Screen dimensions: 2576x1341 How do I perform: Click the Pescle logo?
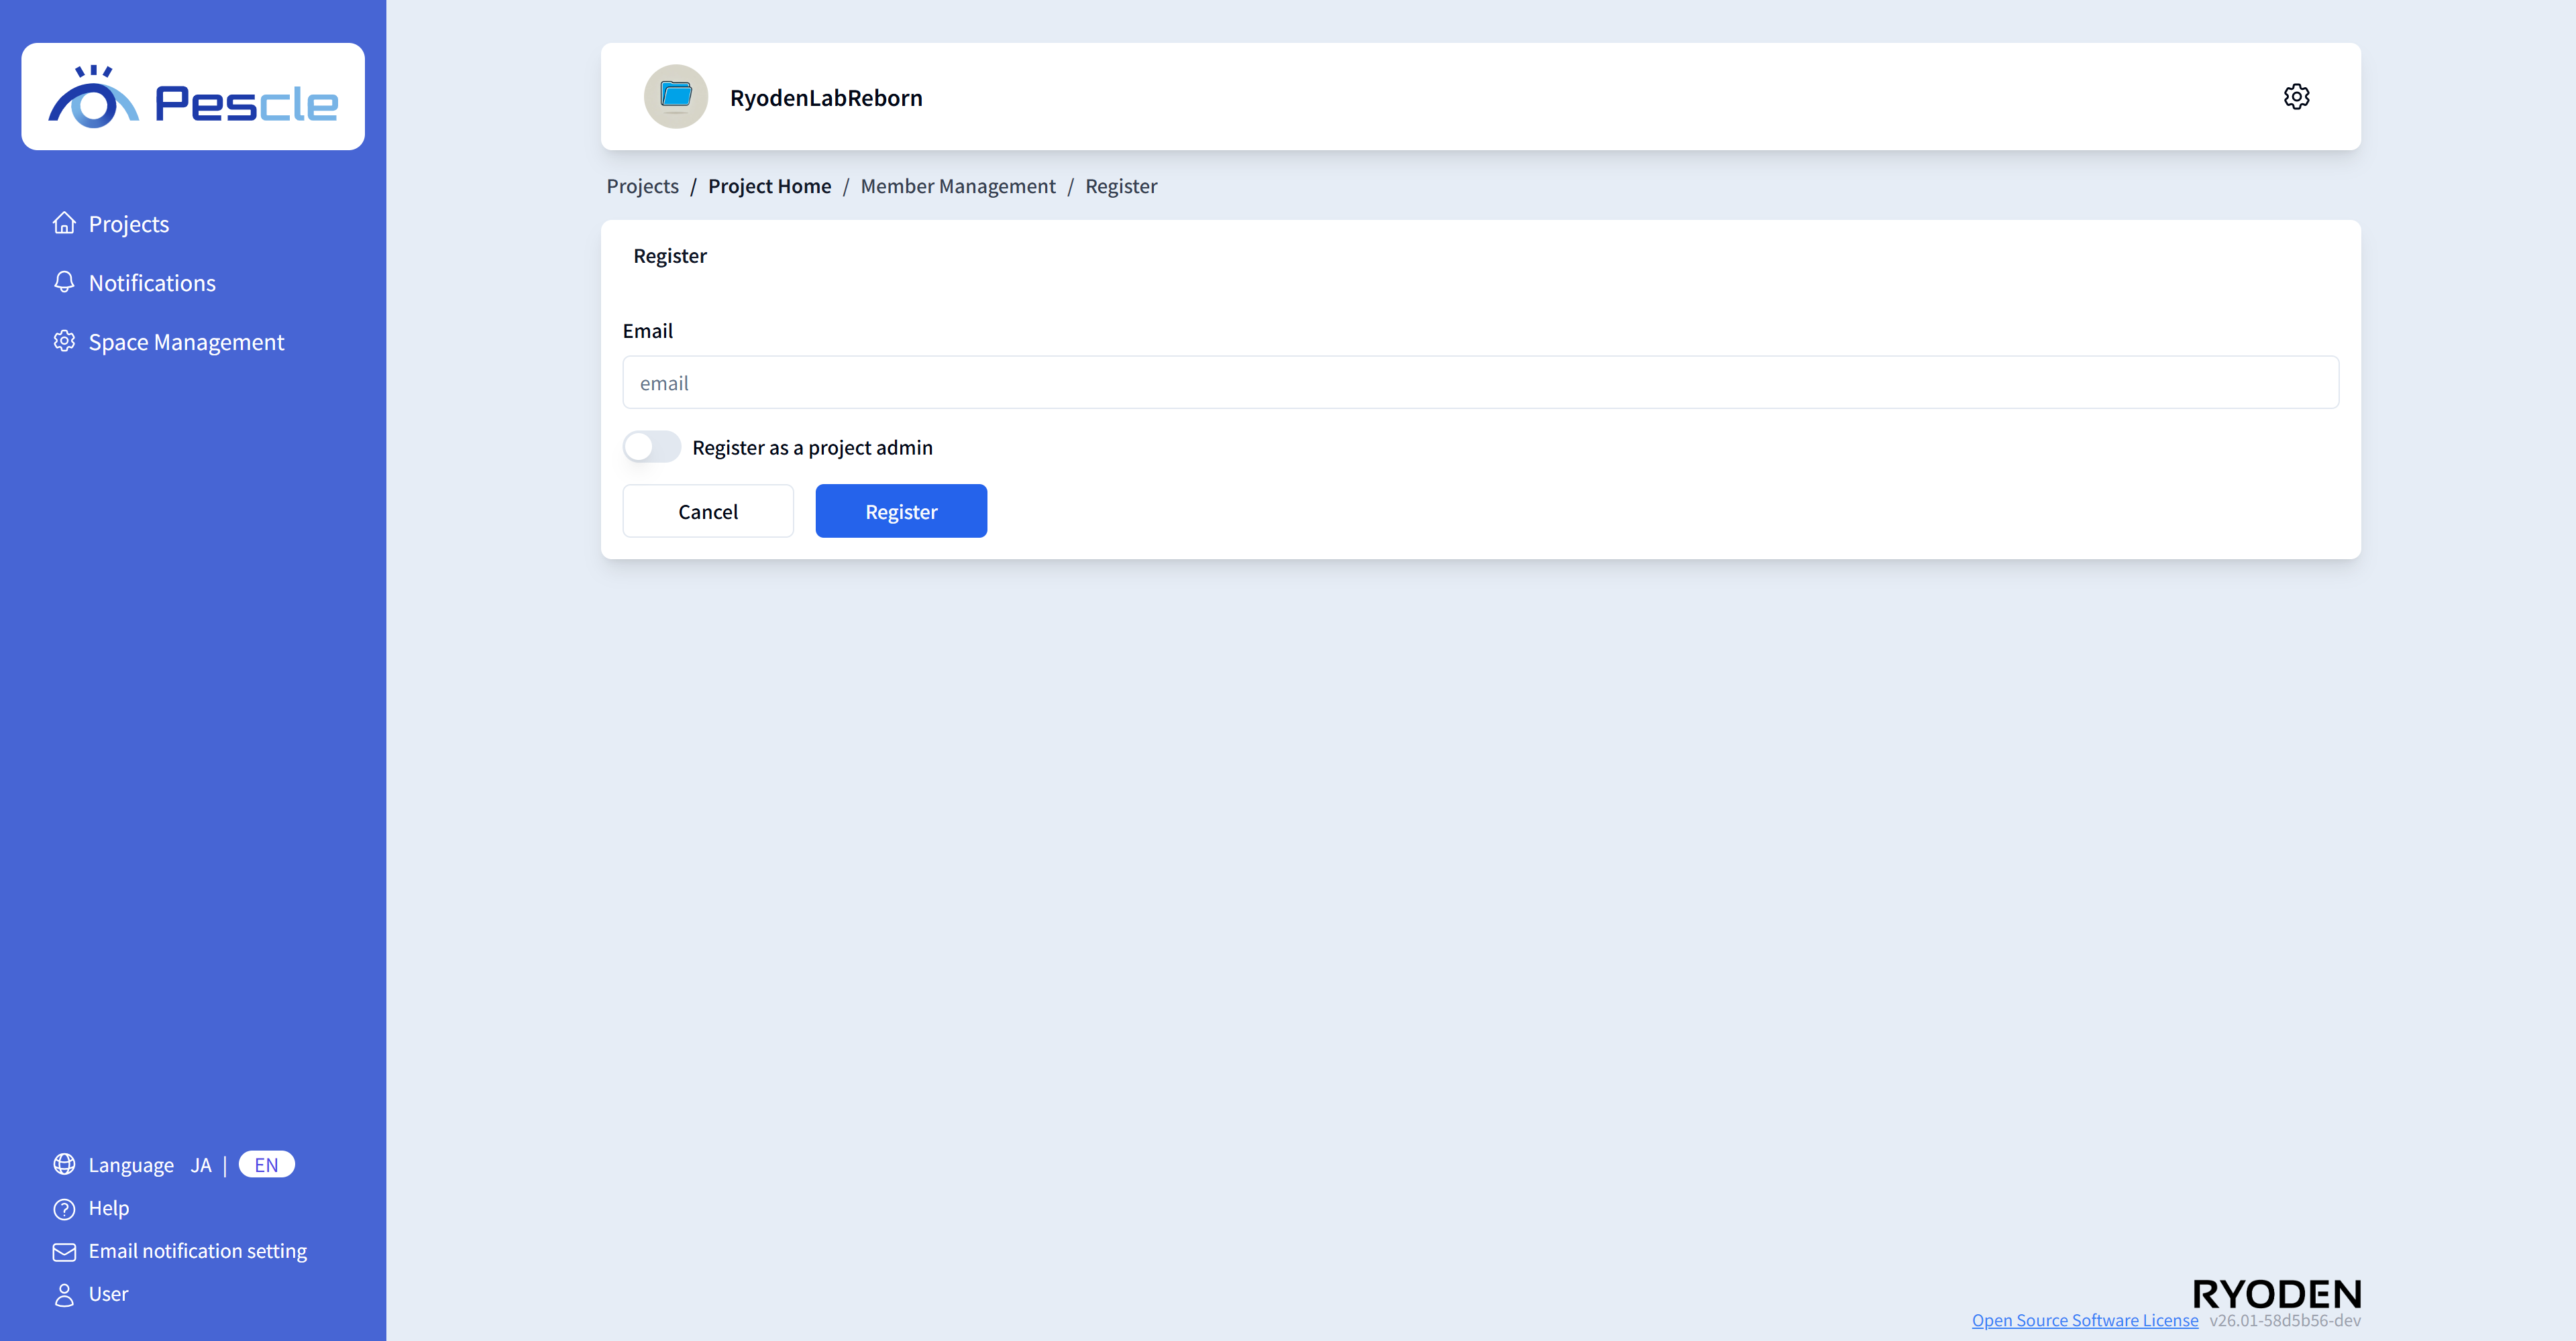(193, 97)
